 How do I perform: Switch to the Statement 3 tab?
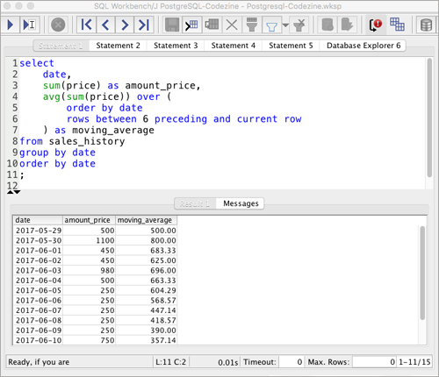coord(176,46)
